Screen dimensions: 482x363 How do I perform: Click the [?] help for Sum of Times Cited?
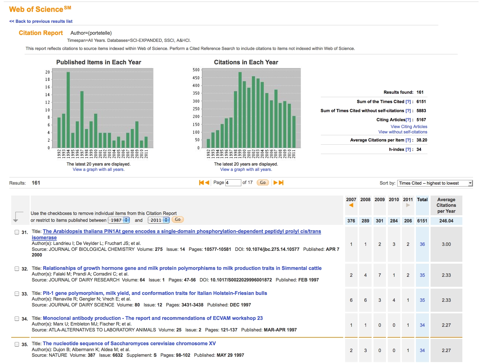(408, 102)
